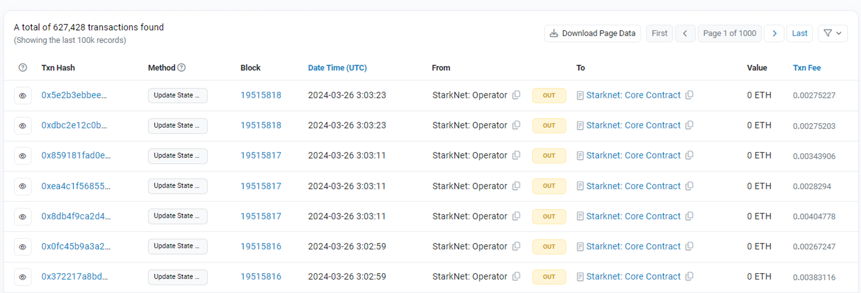Screen dimensions: 861x293
Task: Click the Method column help icon
Action: click(182, 67)
